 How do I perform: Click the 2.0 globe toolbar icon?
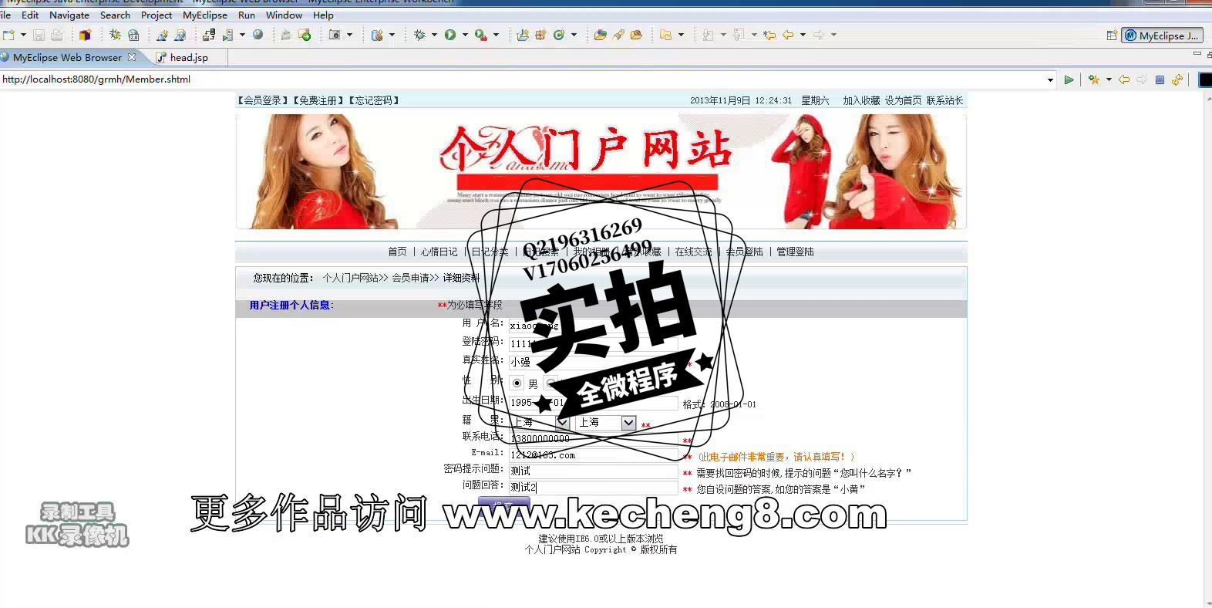pyautogui.click(x=133, y=35)
